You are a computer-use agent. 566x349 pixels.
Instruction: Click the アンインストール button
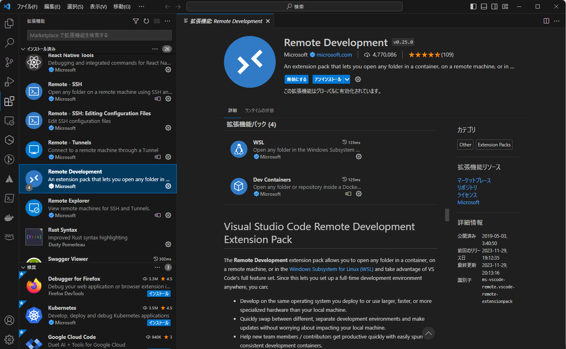[x=328, y=79]
